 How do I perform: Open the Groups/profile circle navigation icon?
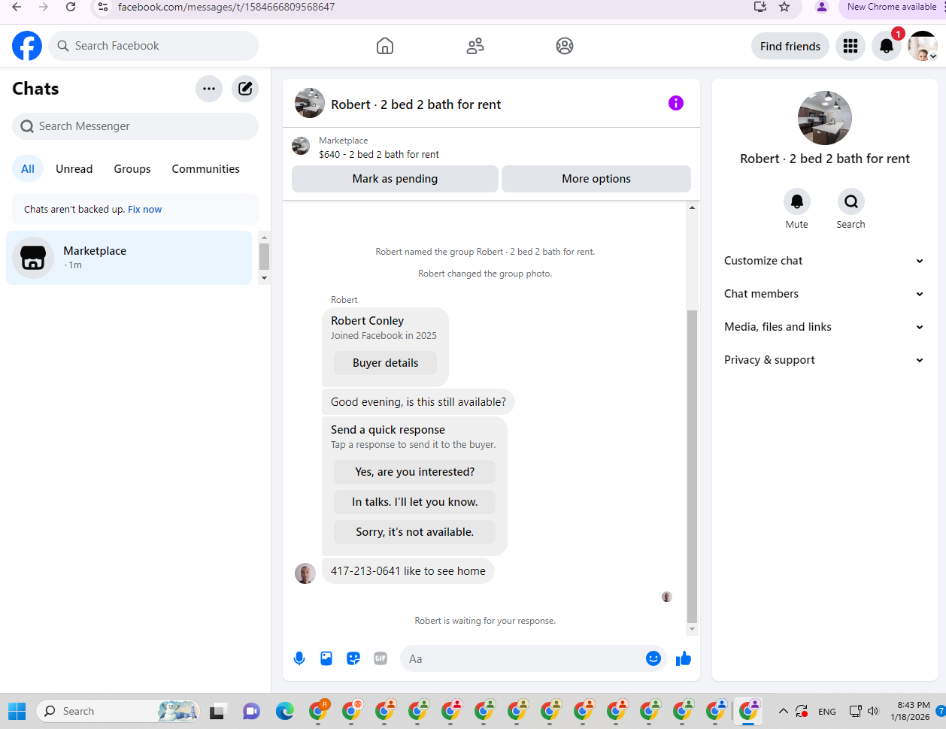tap(565, 46)
